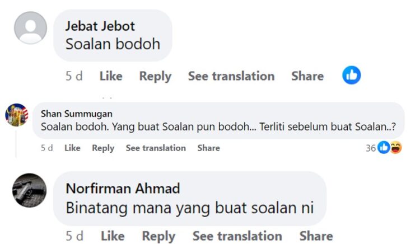This screenshot has height=244, width=420.
Task: Open Jebat Jebot's default profile avatar
Action: tap(30, 27)
